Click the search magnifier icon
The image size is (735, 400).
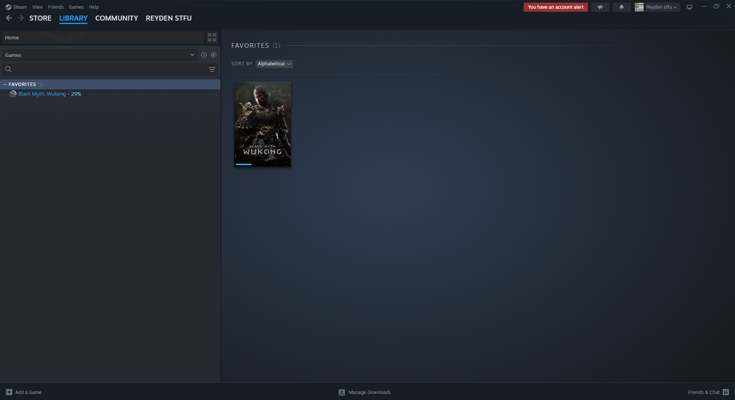pyautogui.click(x=8, y=69)
